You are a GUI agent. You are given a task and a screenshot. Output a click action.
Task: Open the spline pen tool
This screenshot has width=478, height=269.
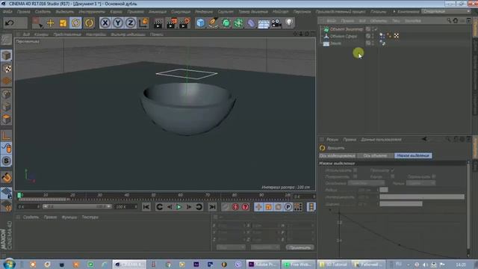[214, 23]
